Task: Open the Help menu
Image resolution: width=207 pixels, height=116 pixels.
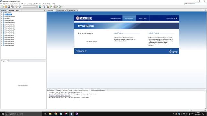Action: [54, 4]
